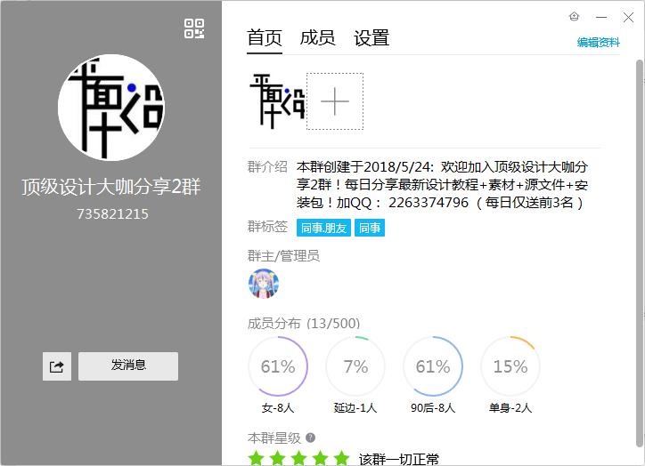Click the 61% 女-8人 distribution circle
Image resolution: width=645 pixels, height=466 pixels.
tap(278, 366)
